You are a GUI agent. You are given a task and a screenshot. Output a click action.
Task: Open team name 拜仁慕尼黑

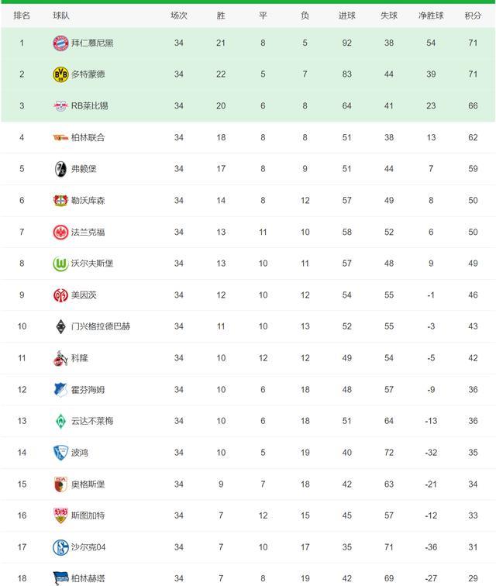click(x=92, y=43)
